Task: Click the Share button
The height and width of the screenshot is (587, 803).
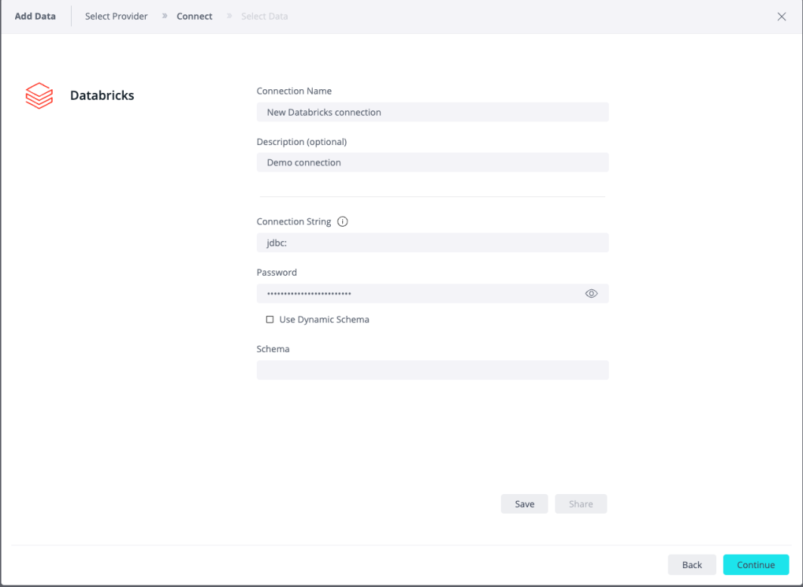Action: (581, 504)
